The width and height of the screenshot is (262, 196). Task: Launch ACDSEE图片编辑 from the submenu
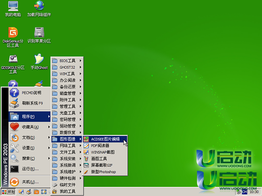[105, 139]
